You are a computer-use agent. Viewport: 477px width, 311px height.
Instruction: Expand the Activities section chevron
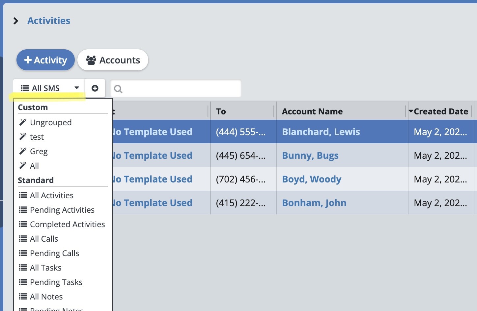16,21
